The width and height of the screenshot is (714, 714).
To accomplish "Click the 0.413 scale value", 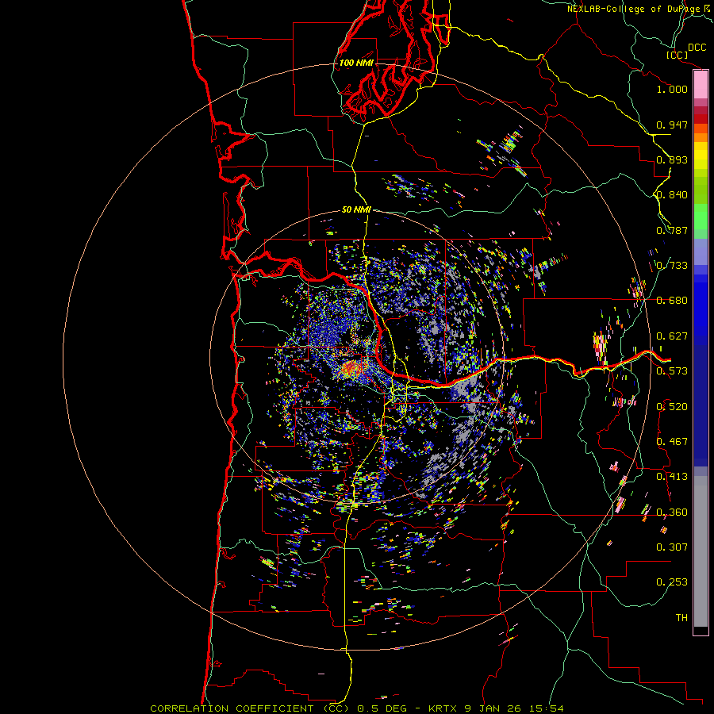I will [x=672, y=477].
